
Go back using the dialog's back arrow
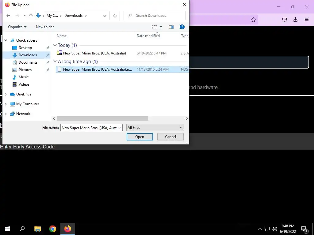(x=8, y=16)
